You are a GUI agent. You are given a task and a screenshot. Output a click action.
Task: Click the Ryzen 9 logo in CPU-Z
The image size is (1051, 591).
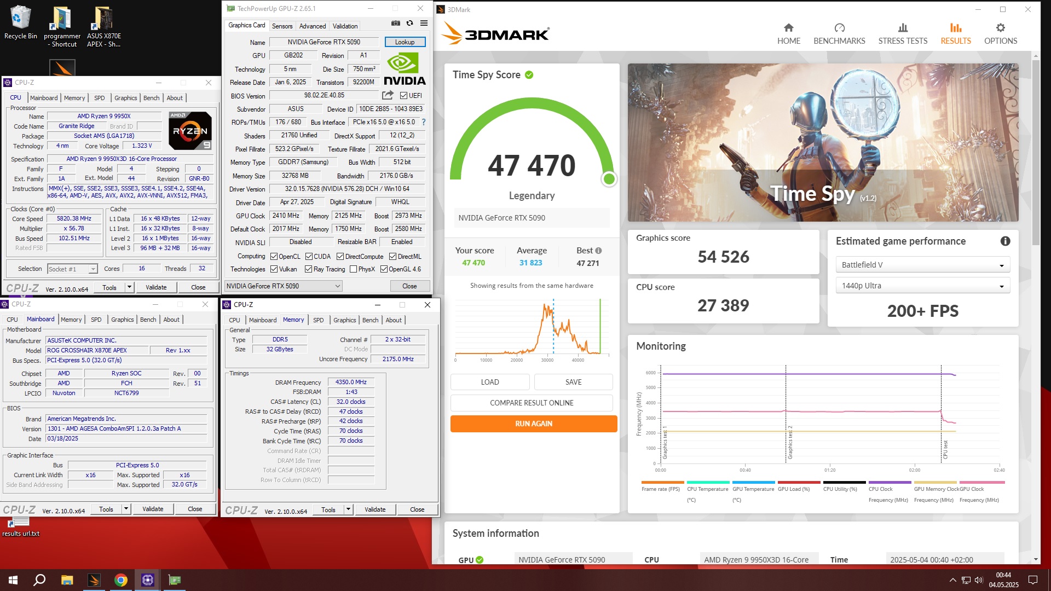click(x=190, y=131)
